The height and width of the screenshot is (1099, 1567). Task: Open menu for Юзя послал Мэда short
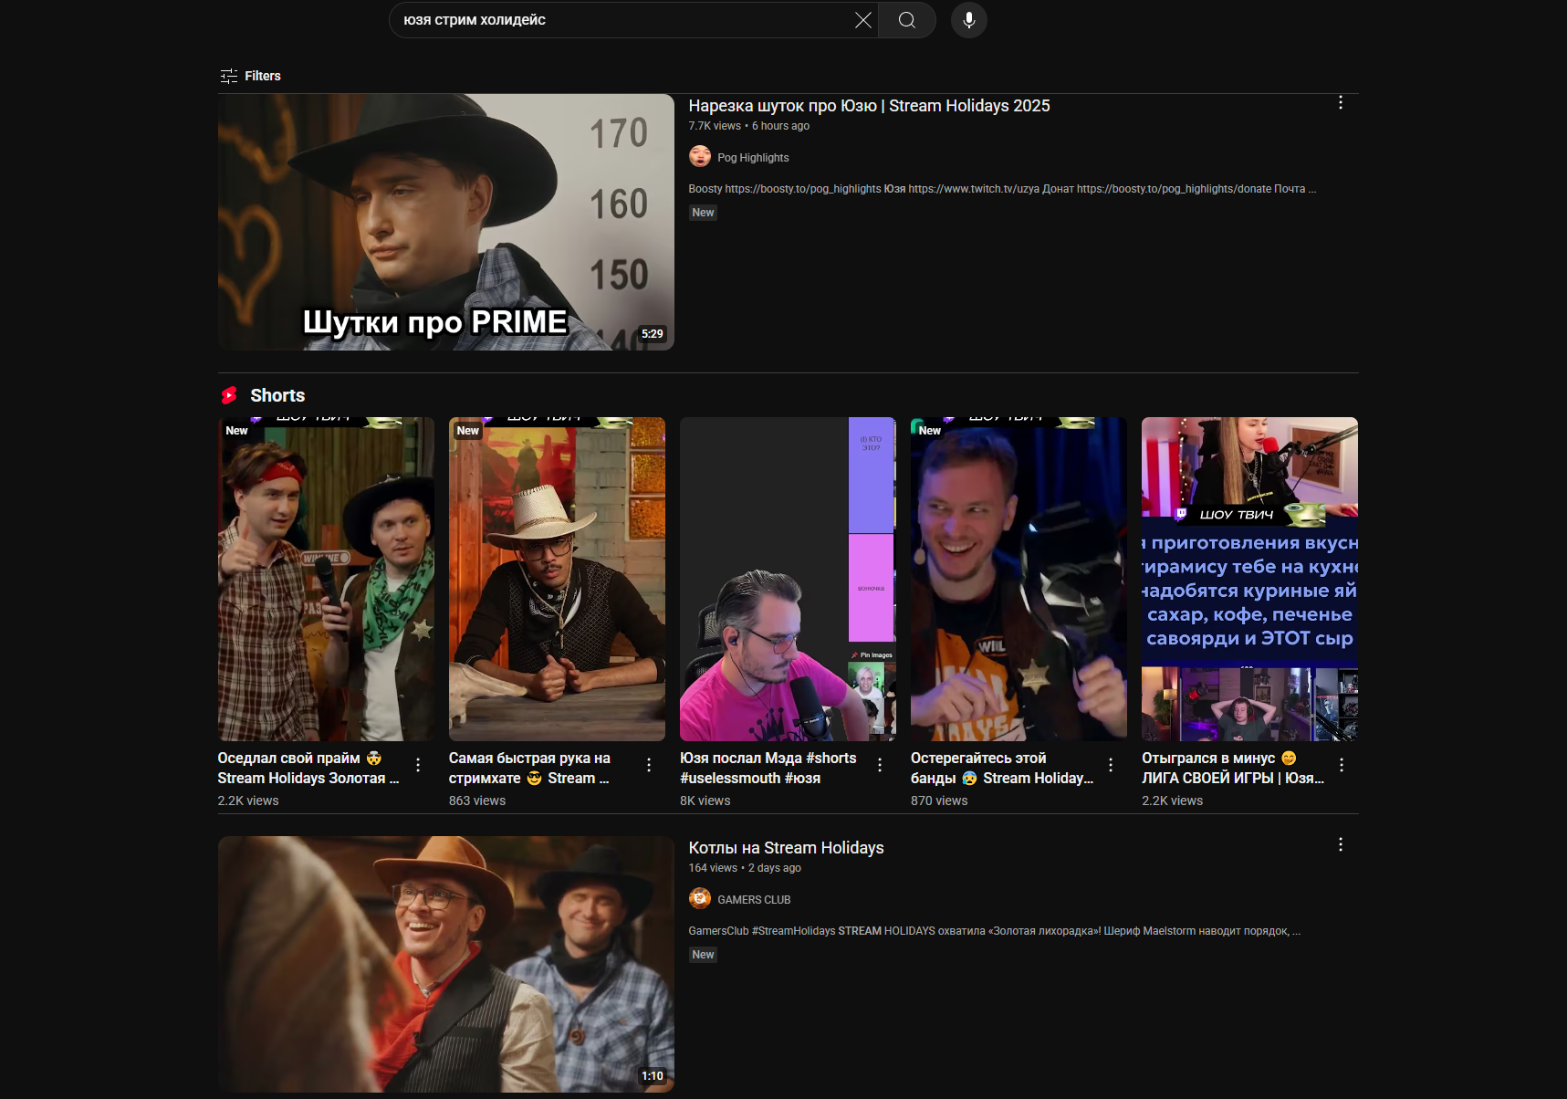pyautogui.click(x=880, y=765)
